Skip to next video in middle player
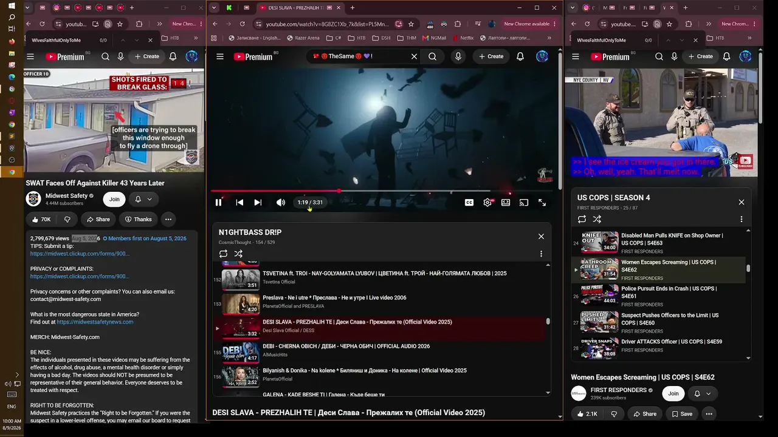 coord(258,203)
